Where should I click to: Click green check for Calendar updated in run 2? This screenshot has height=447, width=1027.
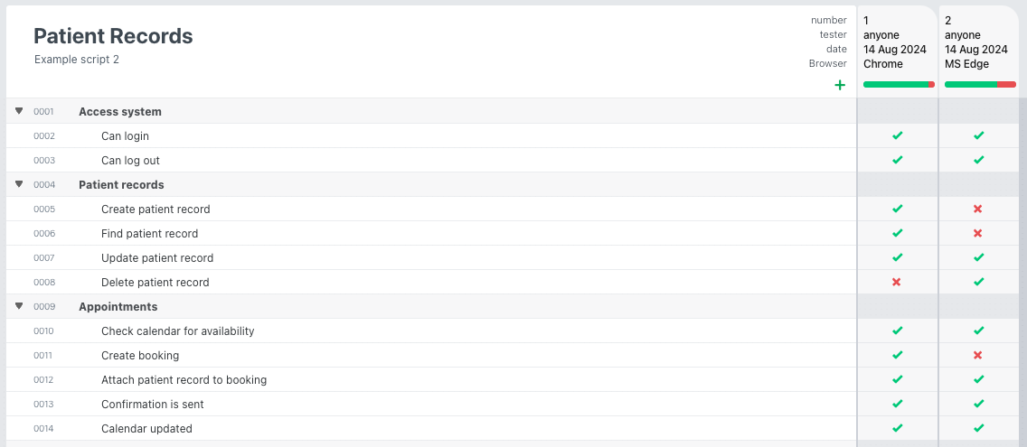pos(978,429)
